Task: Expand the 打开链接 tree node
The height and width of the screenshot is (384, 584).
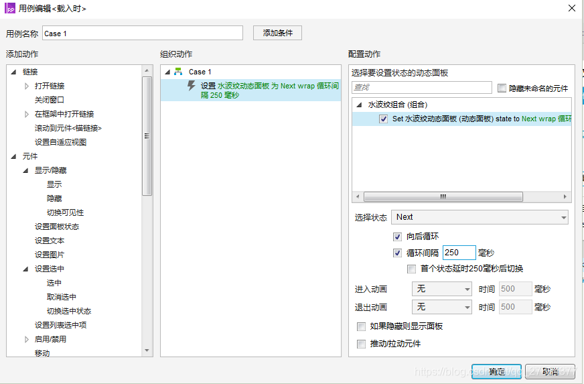Action: [x=26, y=86]
